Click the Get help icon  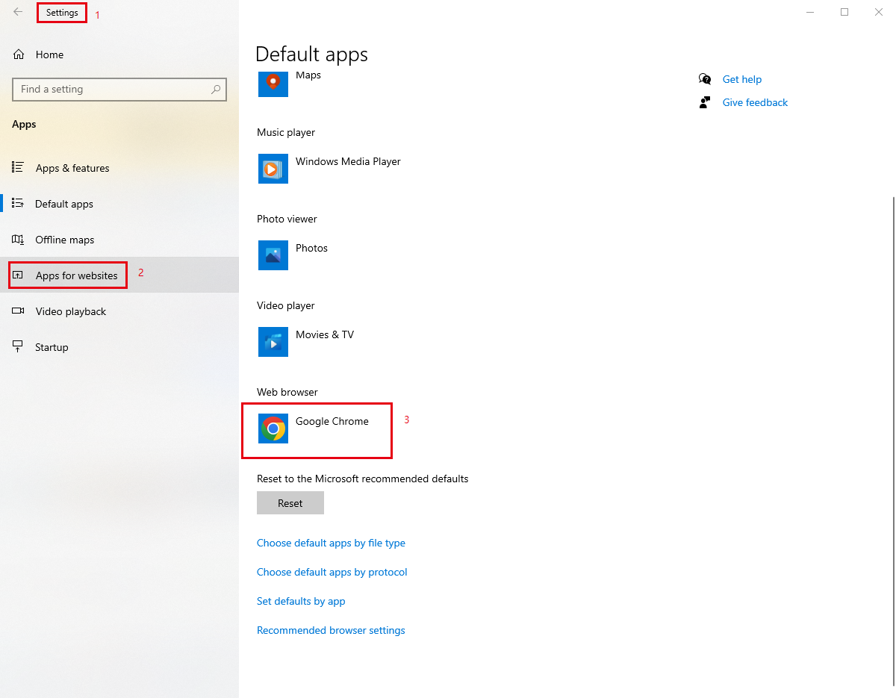(705, 79)
